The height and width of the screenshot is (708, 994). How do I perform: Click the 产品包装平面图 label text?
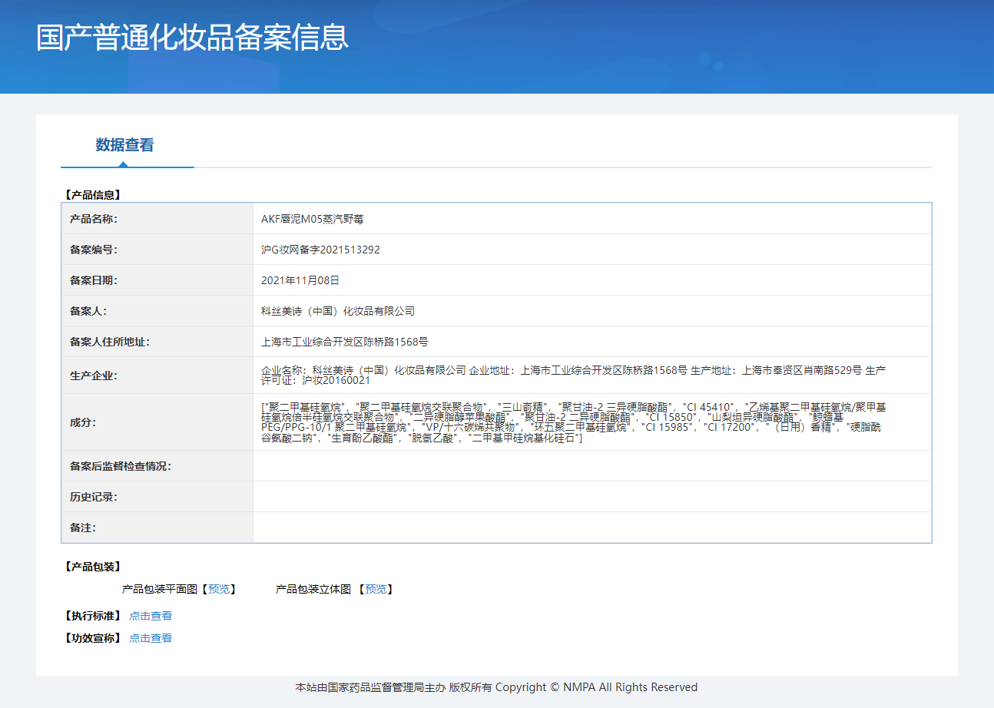(160, 589)
